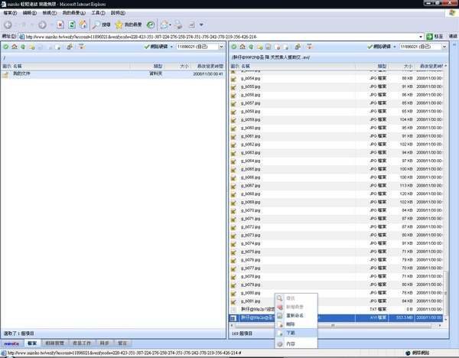Open IE File menu
This screenshot has width=459, height=358.
(x=10, y=13)
